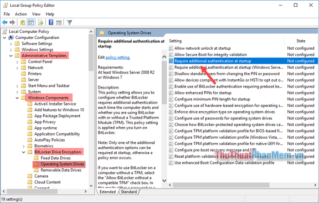Expand the Network node

17,68
